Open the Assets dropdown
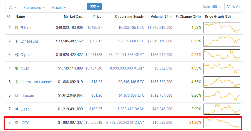The height and width of the screenshot is (131, 251). [x=59, y=8]
